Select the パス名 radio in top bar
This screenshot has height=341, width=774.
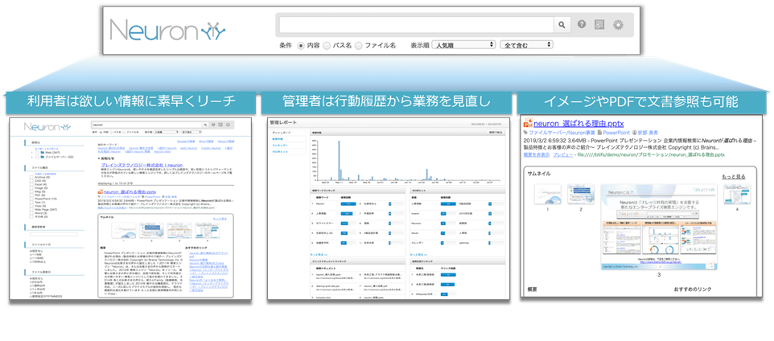(x=327, y=45)
